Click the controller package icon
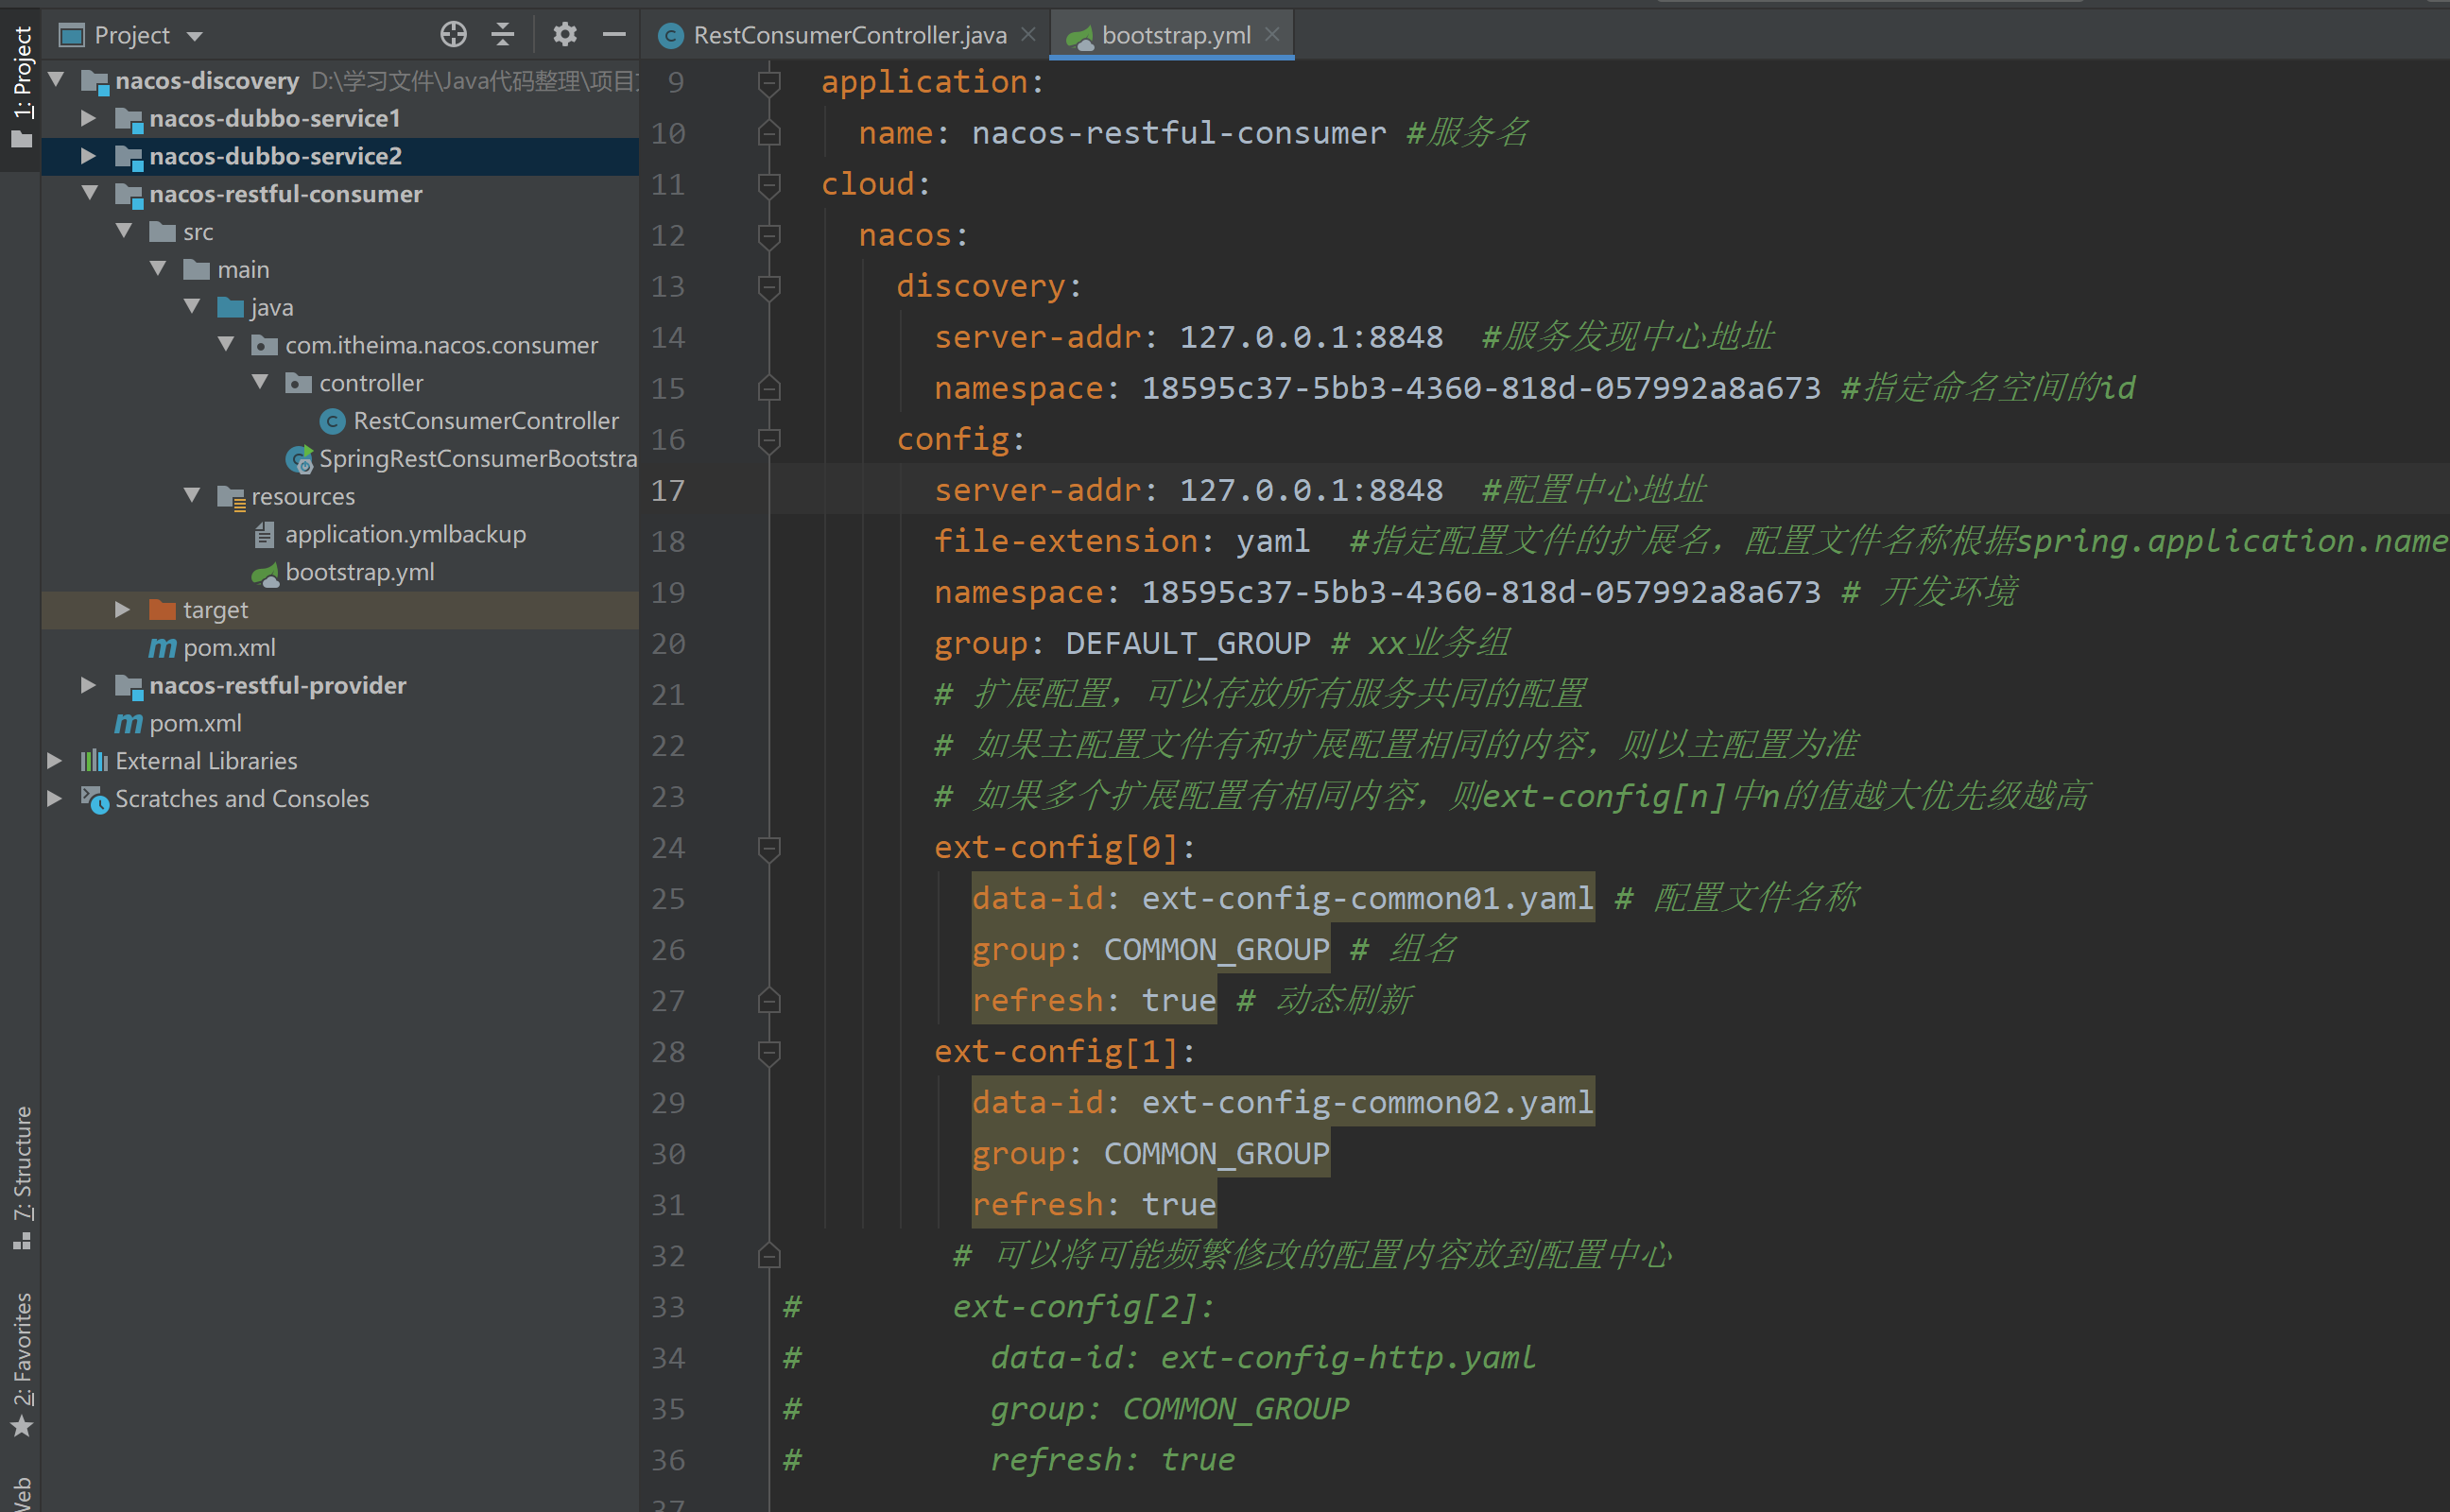The width and height of the screenshot is (2450, 1512). [298, 382]
